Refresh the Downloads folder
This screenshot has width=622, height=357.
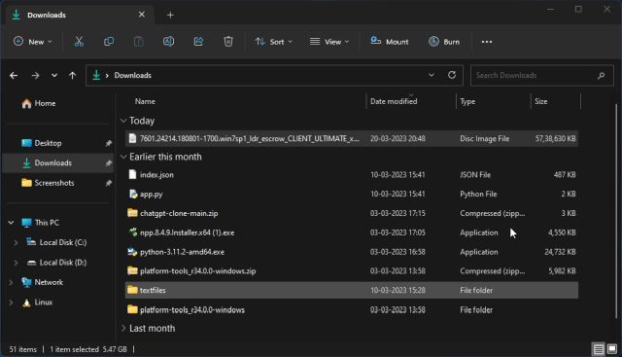(x=452, y=75)
